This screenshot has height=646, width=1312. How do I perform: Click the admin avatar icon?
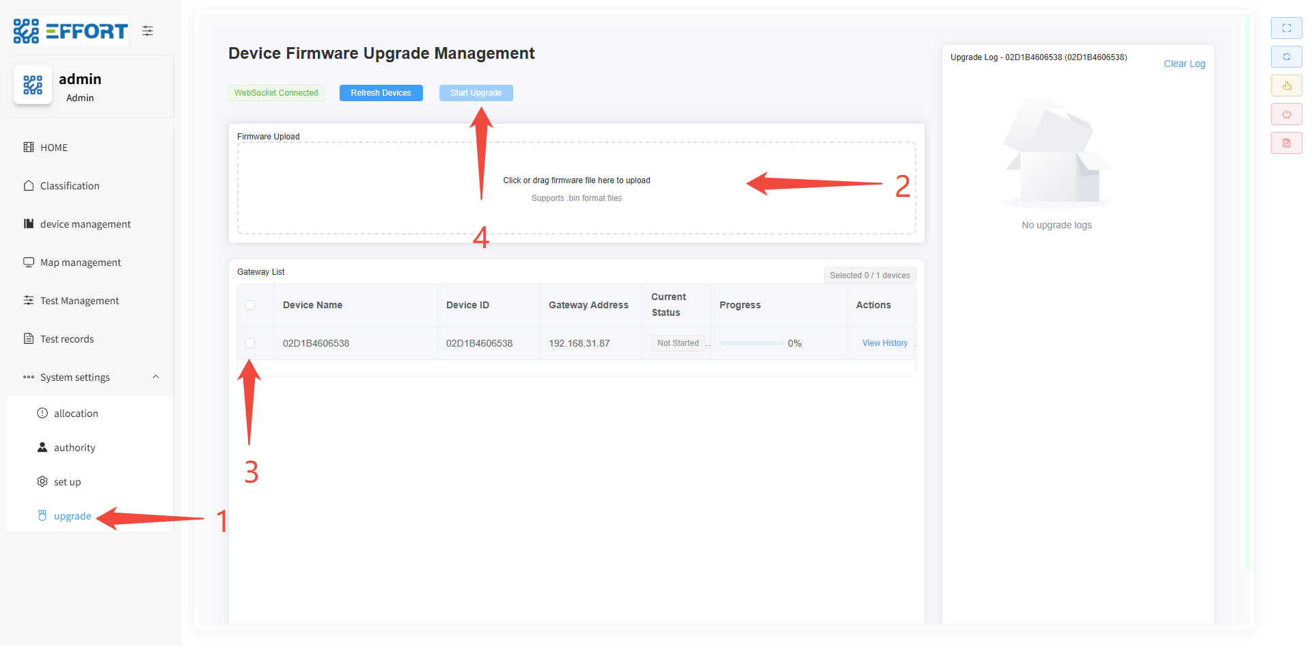(x=33, y=85)
